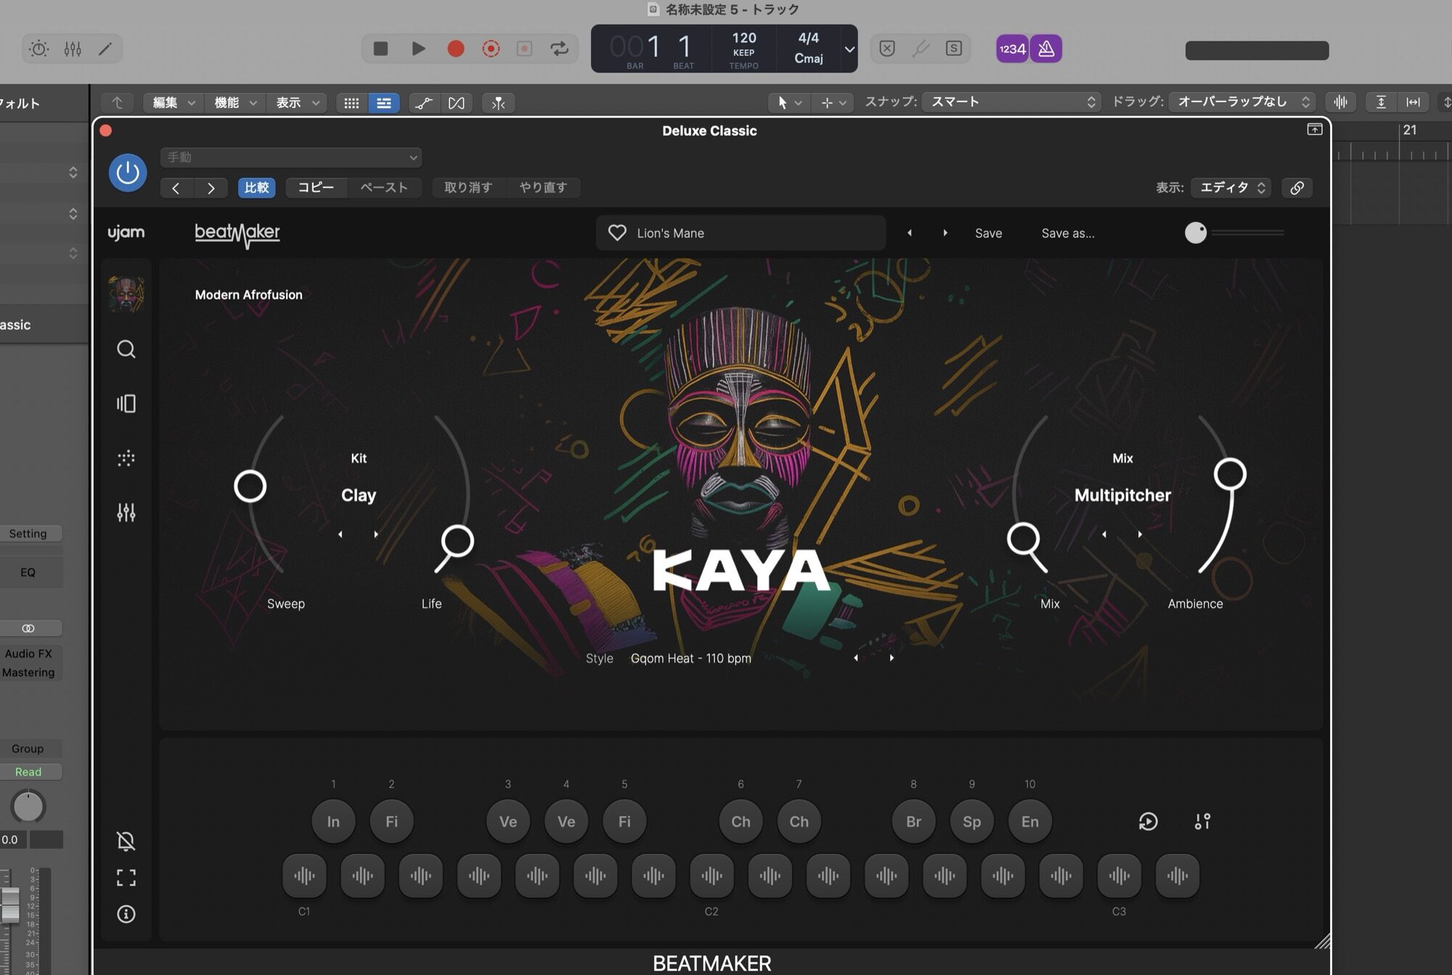Select next Kit arrow under Clay

tap(376, 535)
